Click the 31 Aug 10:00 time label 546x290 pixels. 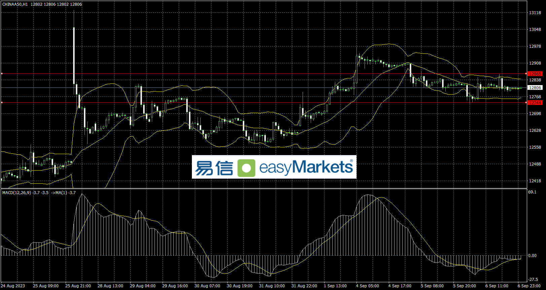point(272,286)
